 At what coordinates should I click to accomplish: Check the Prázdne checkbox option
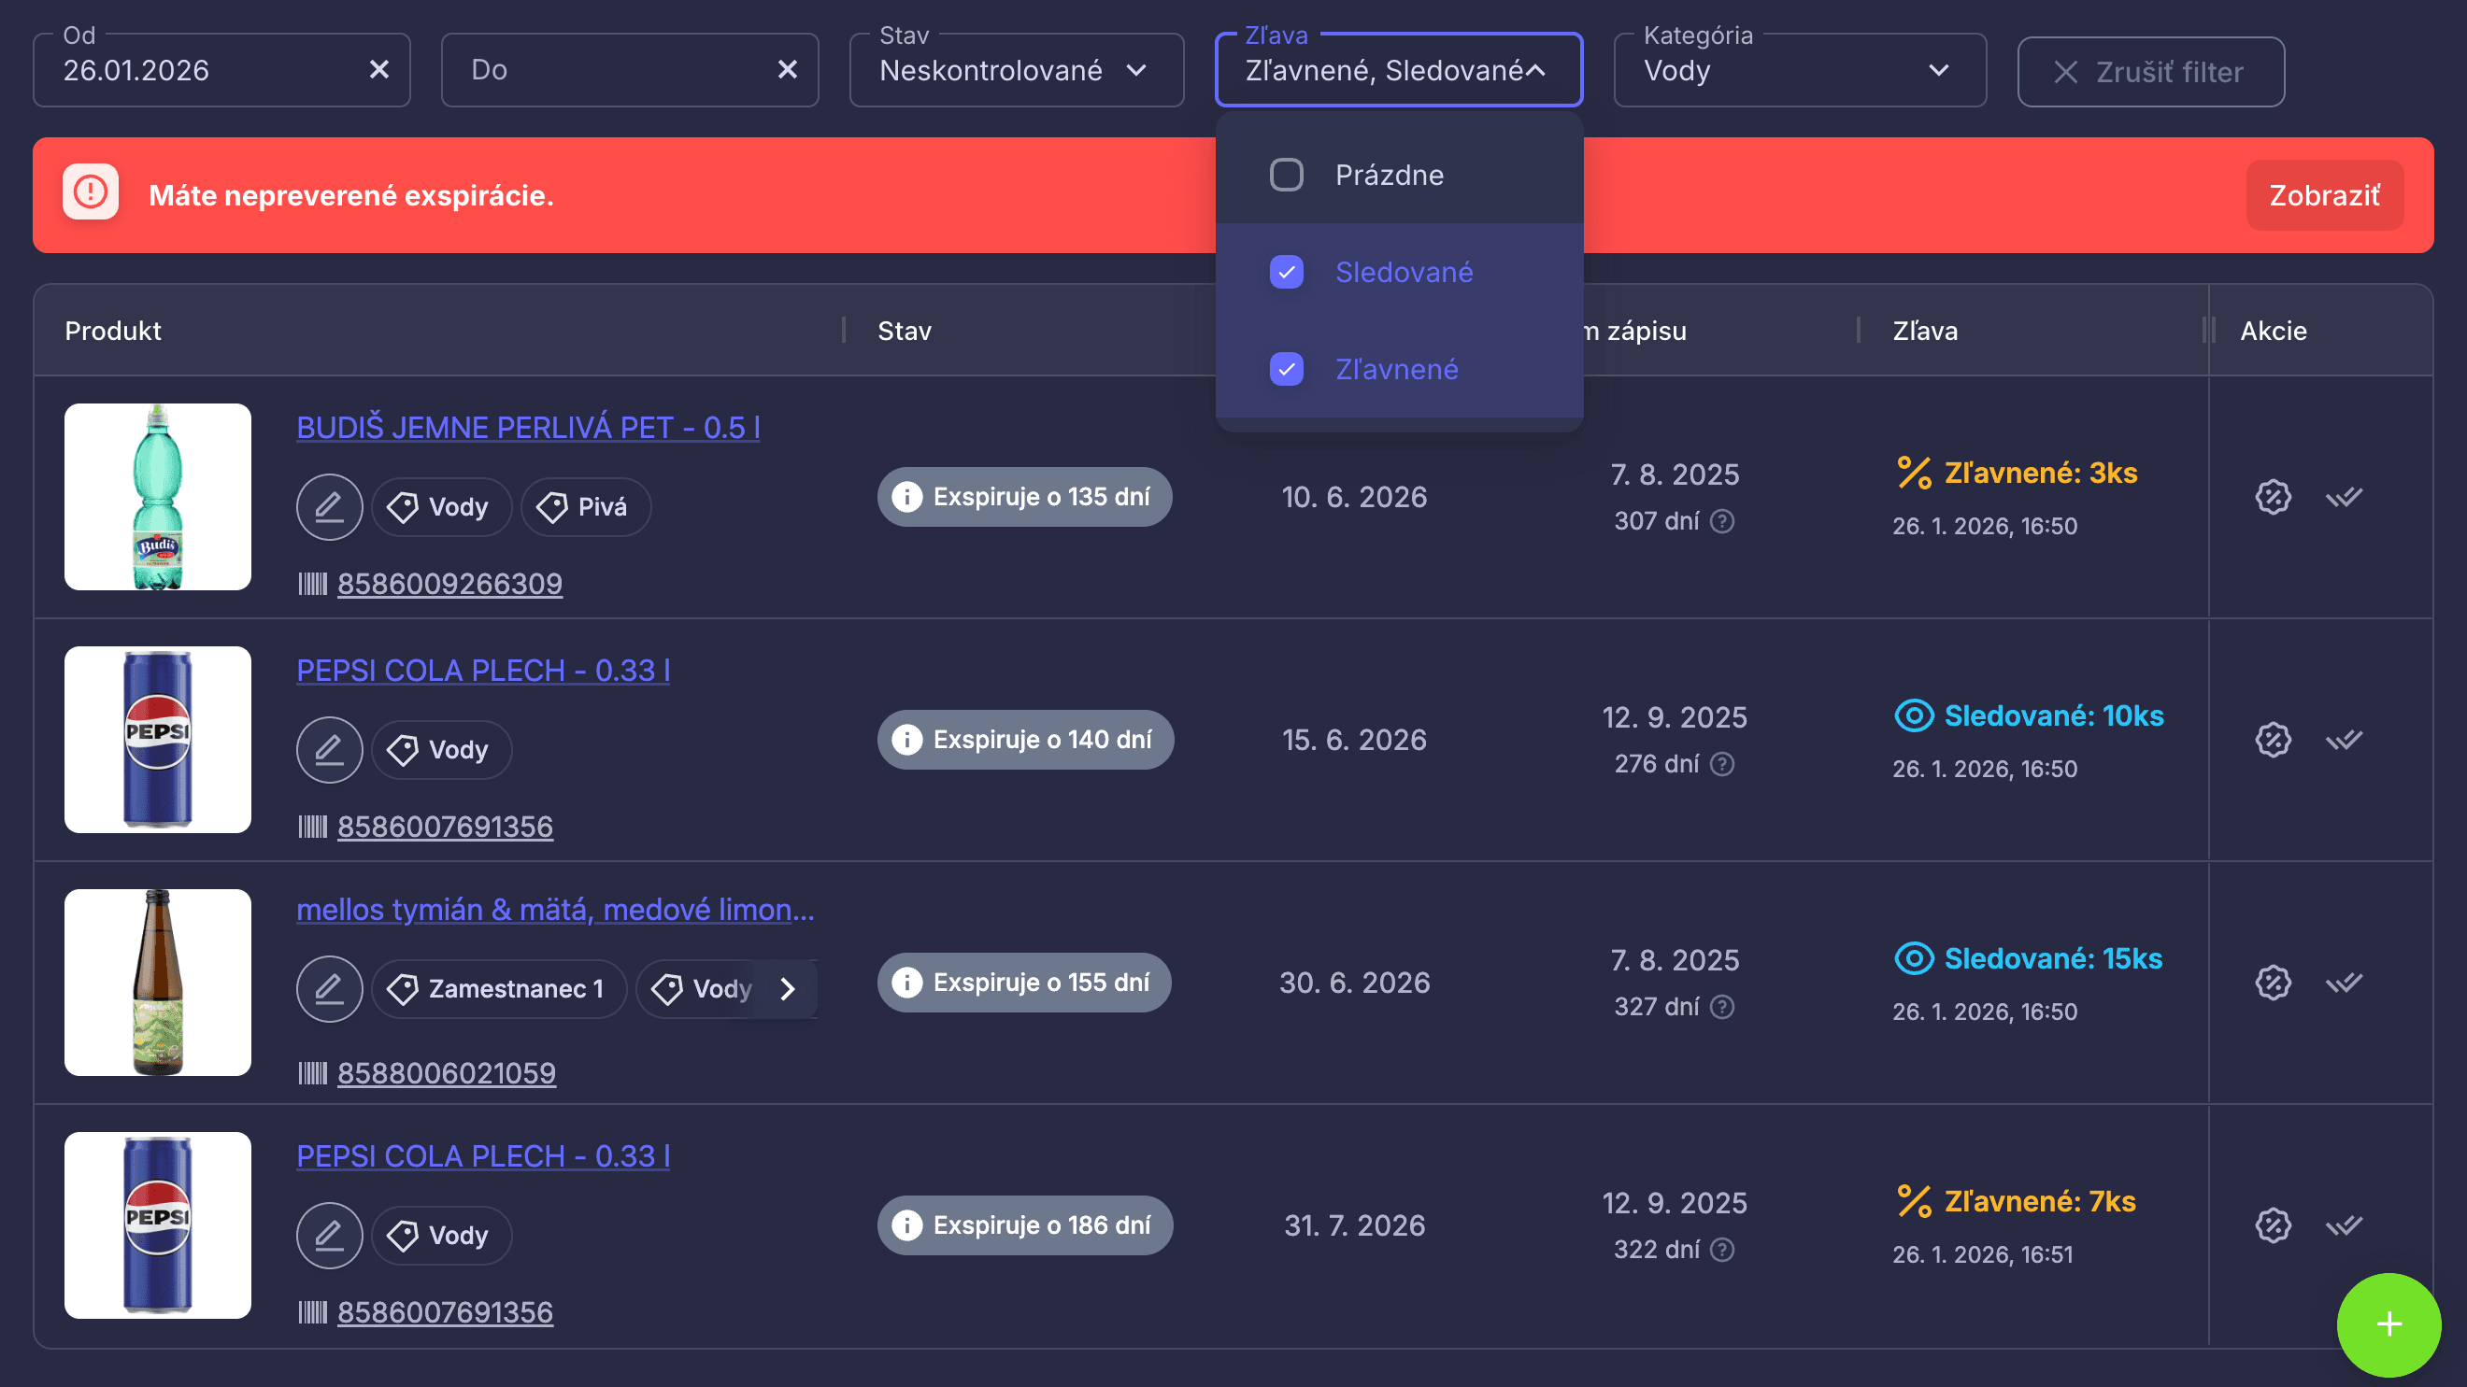coord(1286,176)
